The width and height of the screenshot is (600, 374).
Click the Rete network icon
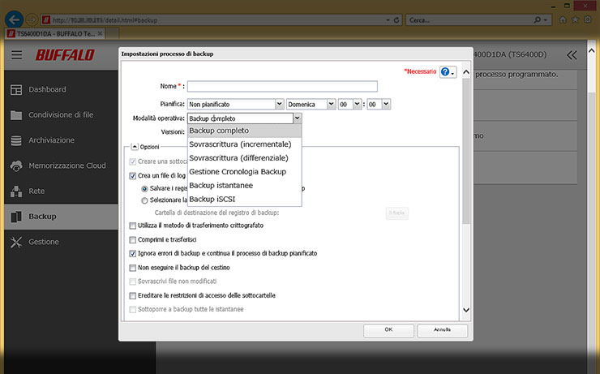16,191
